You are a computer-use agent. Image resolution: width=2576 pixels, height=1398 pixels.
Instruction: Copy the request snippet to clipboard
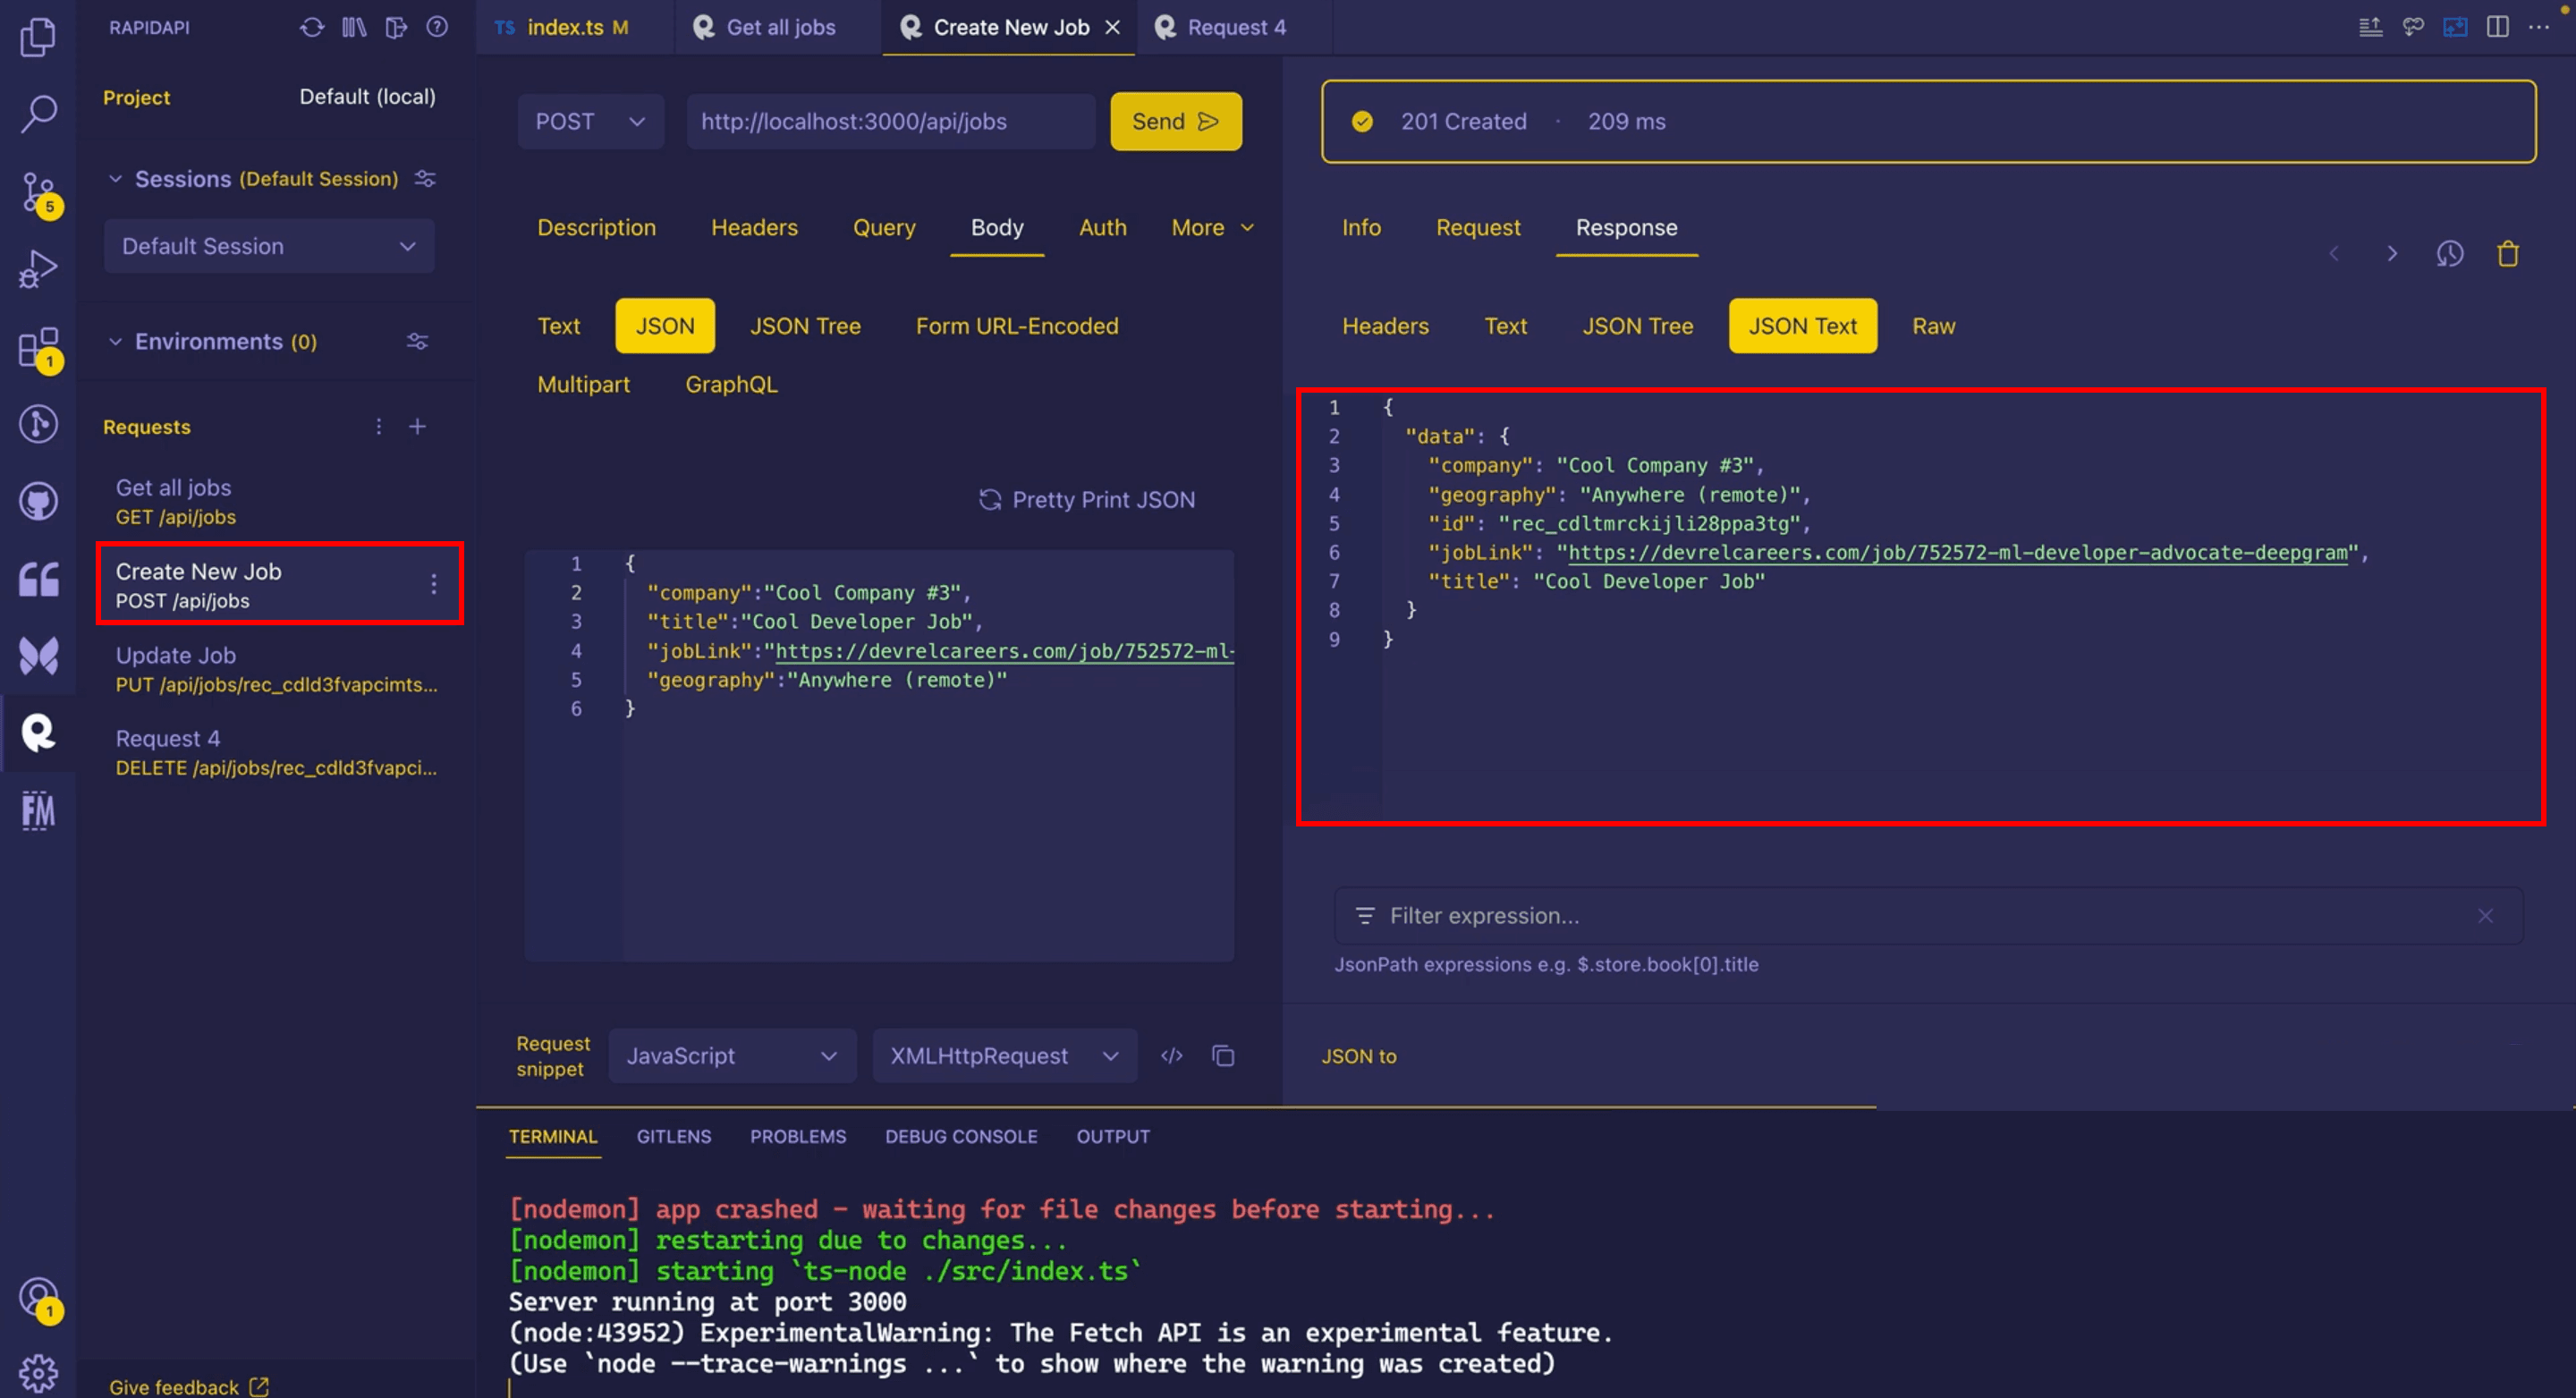click(x=1223, y=1056)
